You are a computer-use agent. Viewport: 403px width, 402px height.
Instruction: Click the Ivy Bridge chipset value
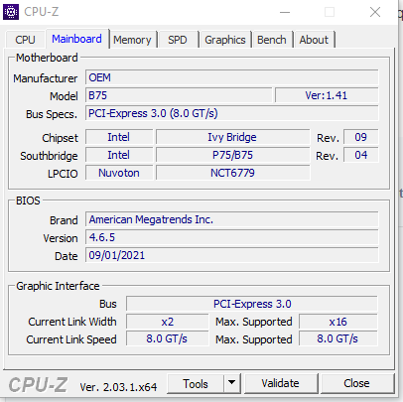tap(233, 137)
